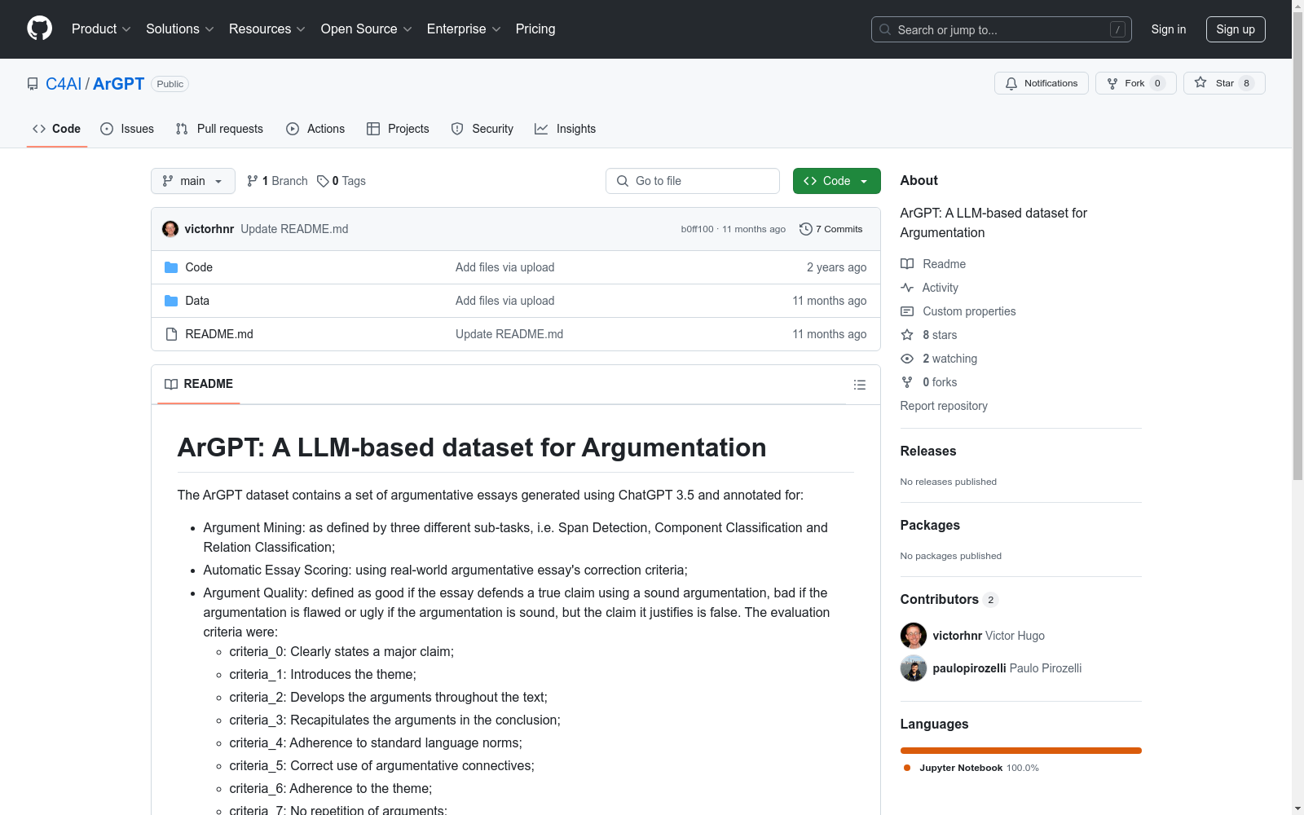Open victorhnr author link in commit bar
The height and width of the screenshot is (815, 1304).
point(209,229)
